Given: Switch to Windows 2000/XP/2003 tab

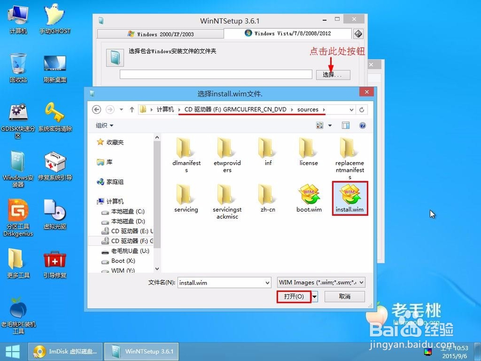Looking at the screenshot, I should coord(161,34).
